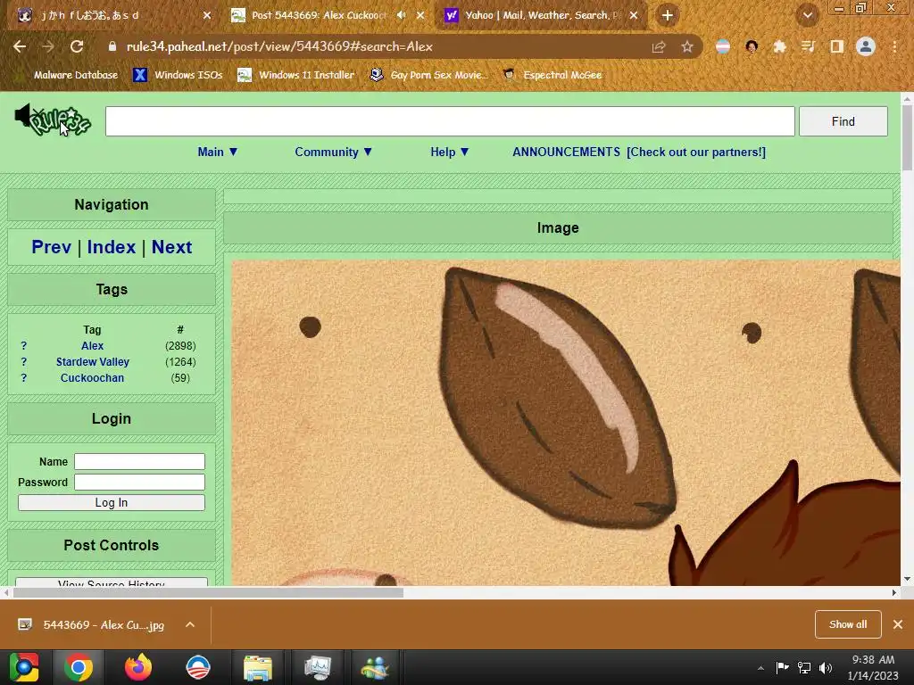This screenshot has height=685, width=914.
Task: Open the Start menu icon in taskbar
Action: tap(24, 667)
